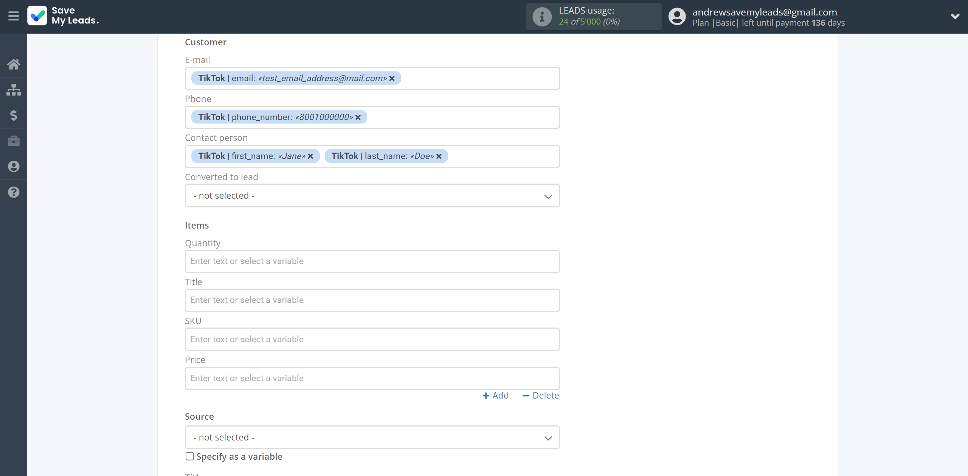Click the help/question mark icon in sidebar
Viewport: 968px width, 476px height.
click(14, 192)
